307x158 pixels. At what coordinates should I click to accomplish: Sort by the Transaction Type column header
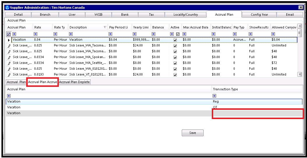click(257, 89)
